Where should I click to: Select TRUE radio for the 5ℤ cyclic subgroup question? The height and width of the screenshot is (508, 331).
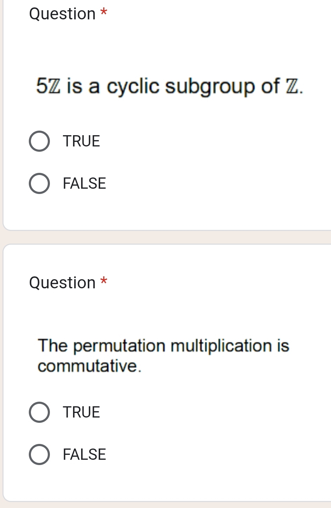tap(39, 141)
